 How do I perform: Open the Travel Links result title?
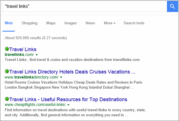pyautogui.click(x=23, y=49)
